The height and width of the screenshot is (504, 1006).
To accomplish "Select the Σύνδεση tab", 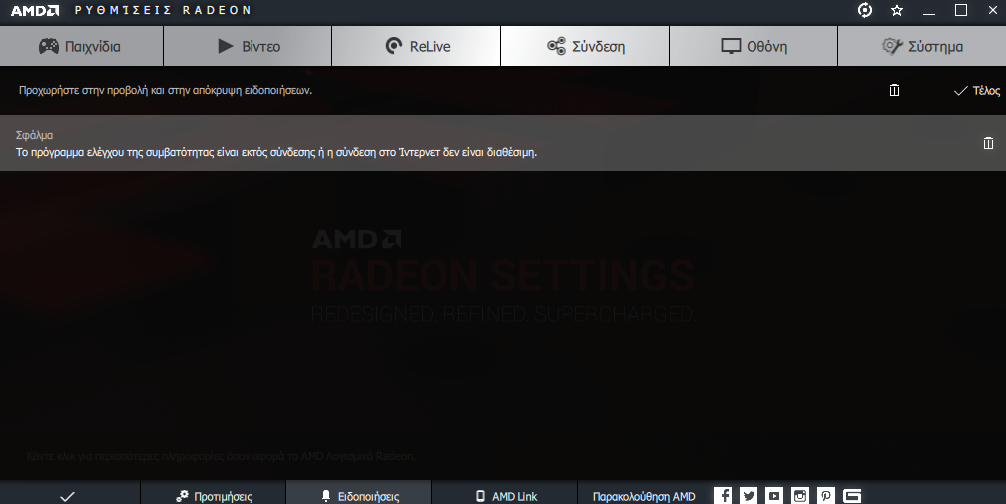I will [585, 46].
